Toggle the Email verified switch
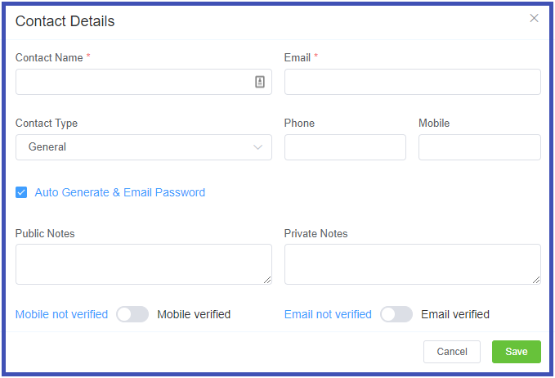Screen dimensions: 555x378 (x=396, y=314)
